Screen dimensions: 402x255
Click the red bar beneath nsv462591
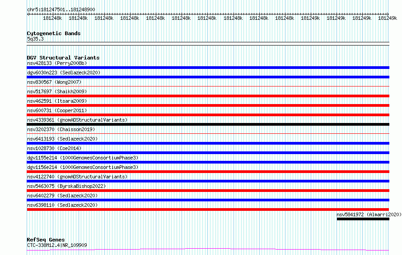click(x=208, y=105)
